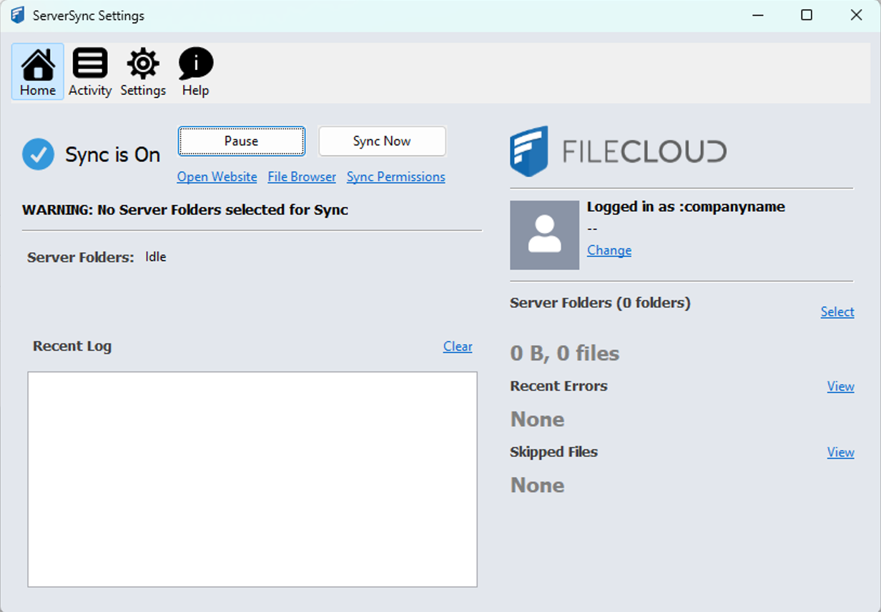Switch to the Activity view icon

click(x=90, y=72)
